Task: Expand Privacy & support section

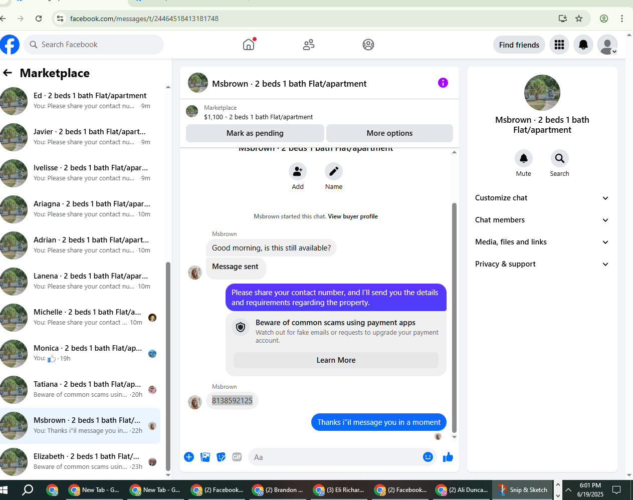Action: [542, 264]
